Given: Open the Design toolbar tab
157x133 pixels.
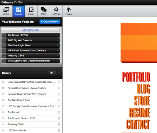Looking at the screenshot, I should pyautogui.click(x=31, y=11).
